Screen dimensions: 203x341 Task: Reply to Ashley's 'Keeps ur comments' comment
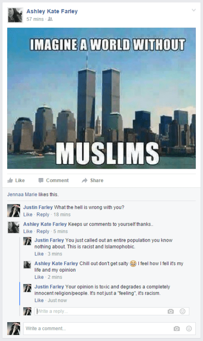click(43, 231)
